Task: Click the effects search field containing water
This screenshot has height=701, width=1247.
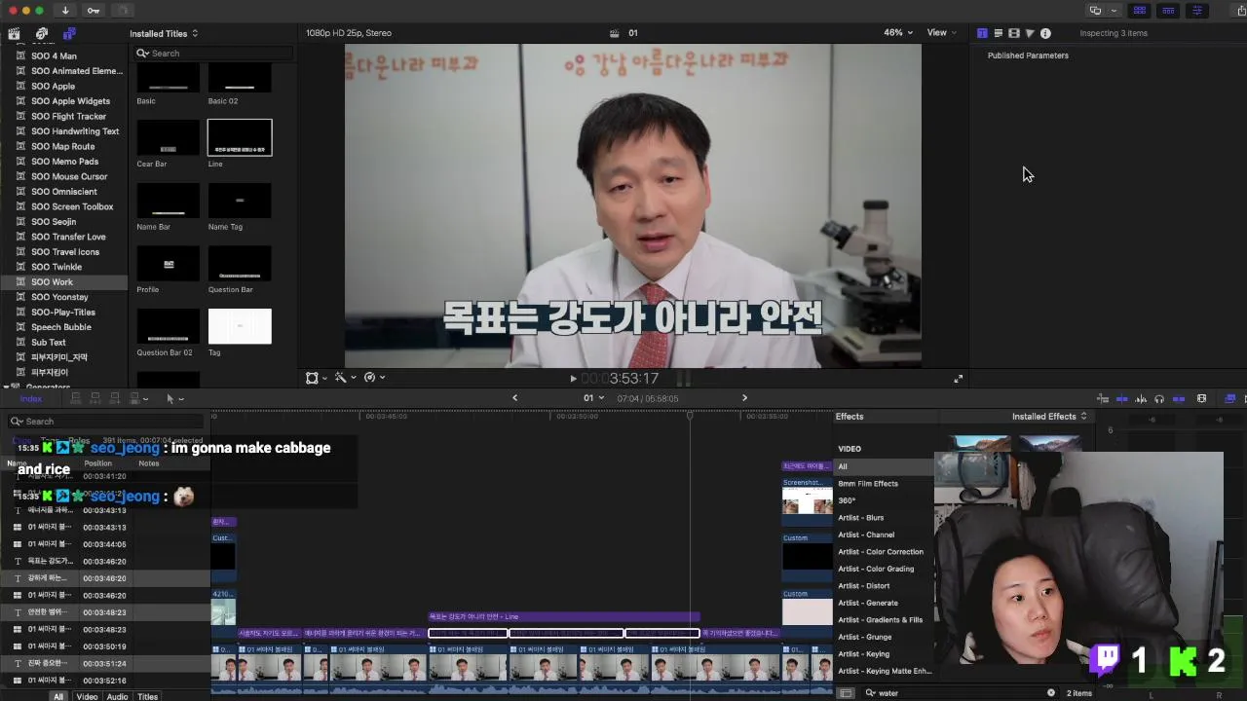Action: (961, 693)
